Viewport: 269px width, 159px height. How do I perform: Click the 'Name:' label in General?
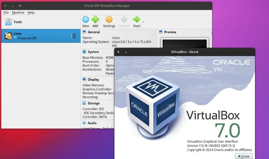coord(87,38)
